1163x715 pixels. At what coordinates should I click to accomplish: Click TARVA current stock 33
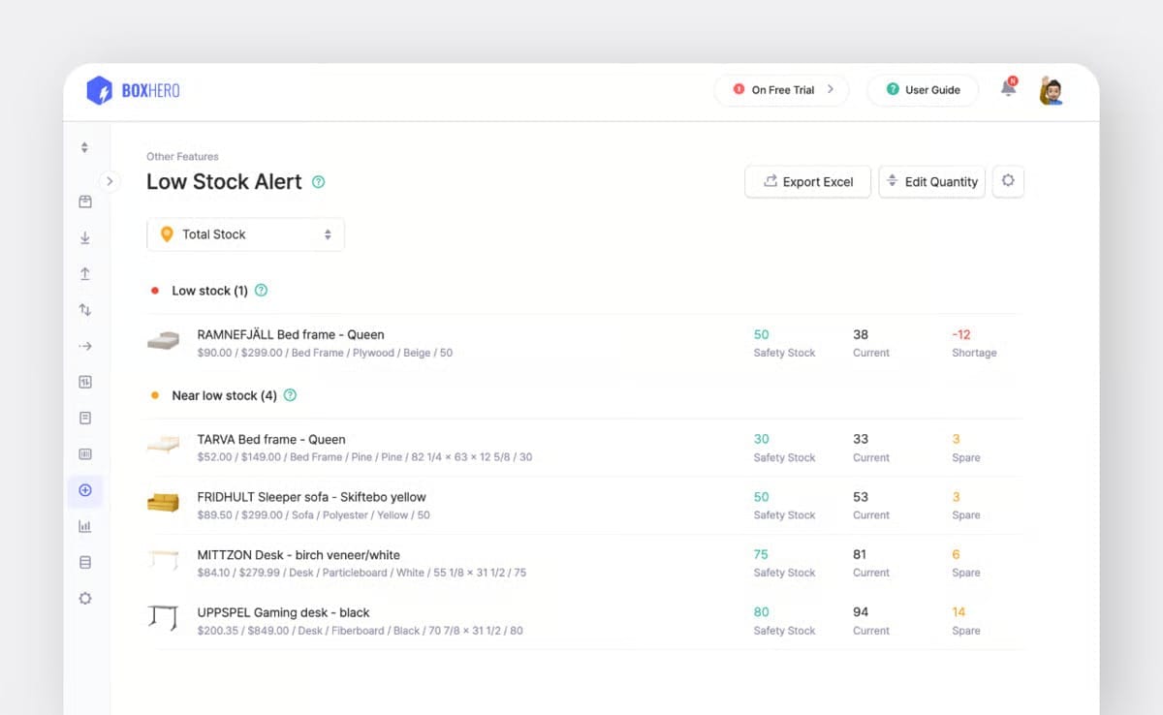click(x=861, y=439)
